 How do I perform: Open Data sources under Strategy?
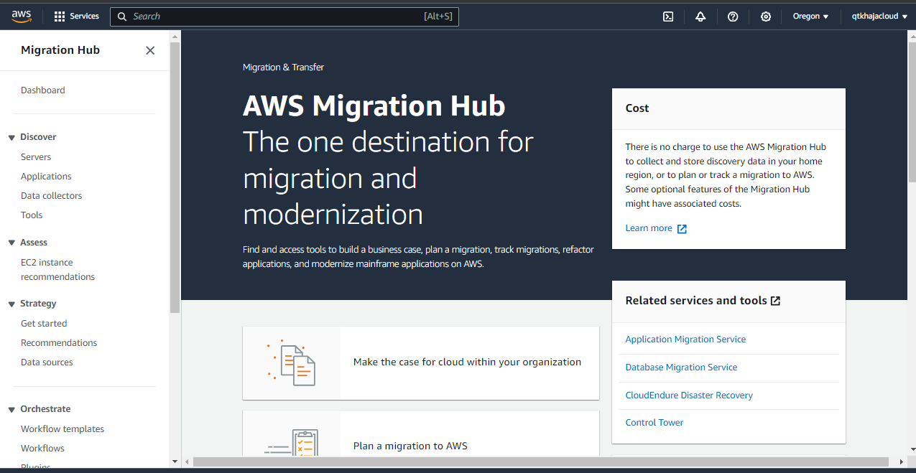[47, 362]
